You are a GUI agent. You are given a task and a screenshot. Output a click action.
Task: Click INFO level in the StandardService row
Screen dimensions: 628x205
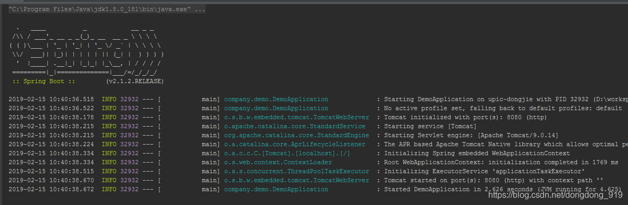109,126
